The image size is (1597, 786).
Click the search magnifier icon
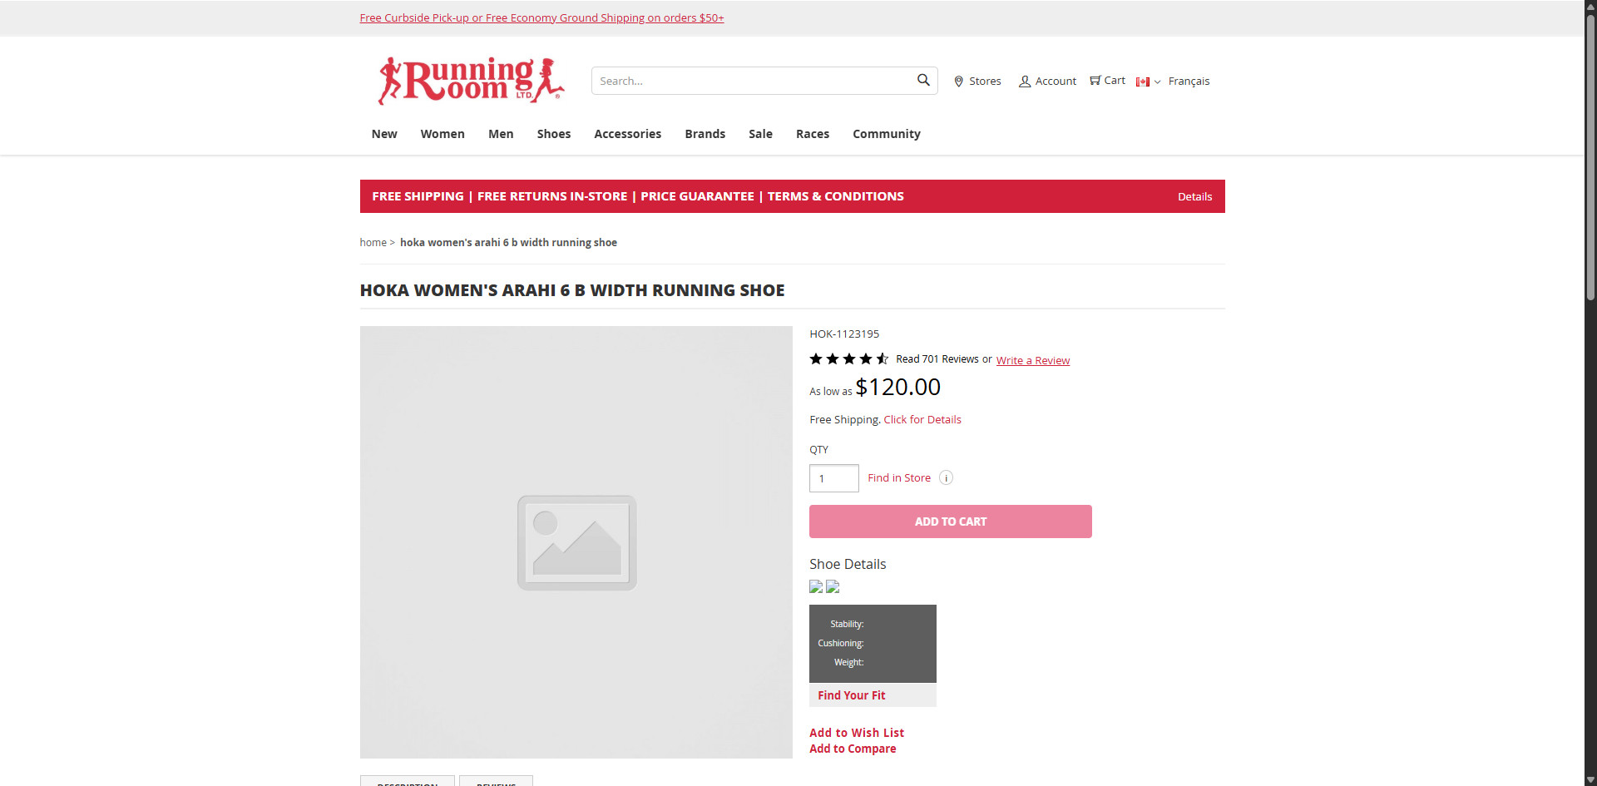tap(922, 80)
